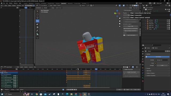Viewport: 171px width, 96px height.
Task: Select the Select Box tool in viewport toolbar
Action: point(37,11)
